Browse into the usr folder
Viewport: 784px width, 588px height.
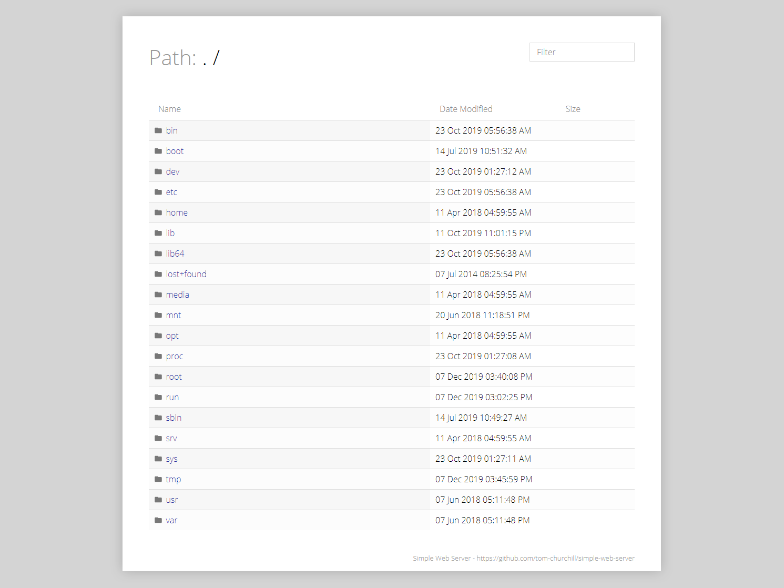pyautogui.click(x=172, y=500)
